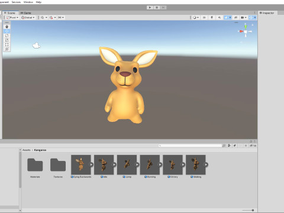
Task: Expand the Idle asset arrow
Action: click(114, 164)
